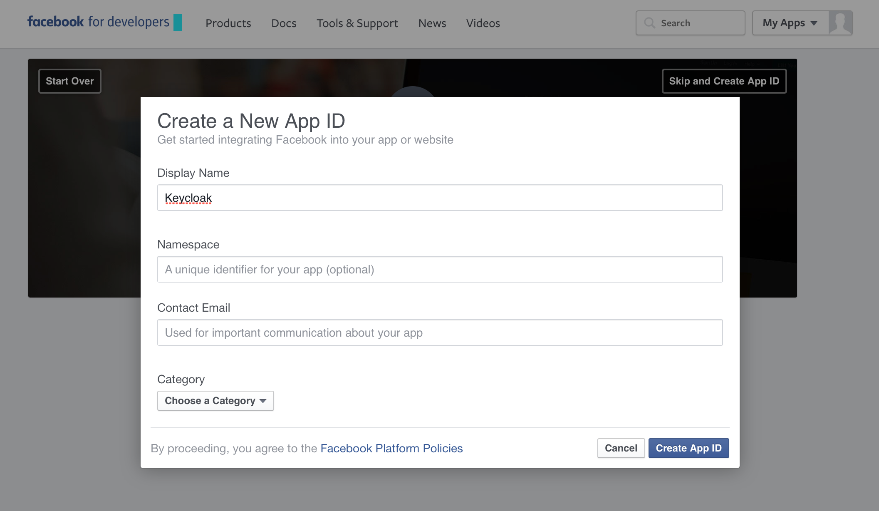Image resolution: width=879 pixels, height=511 pixels.
Task: Open the Facebook Platform Policies link
Action: pos(391,448)
